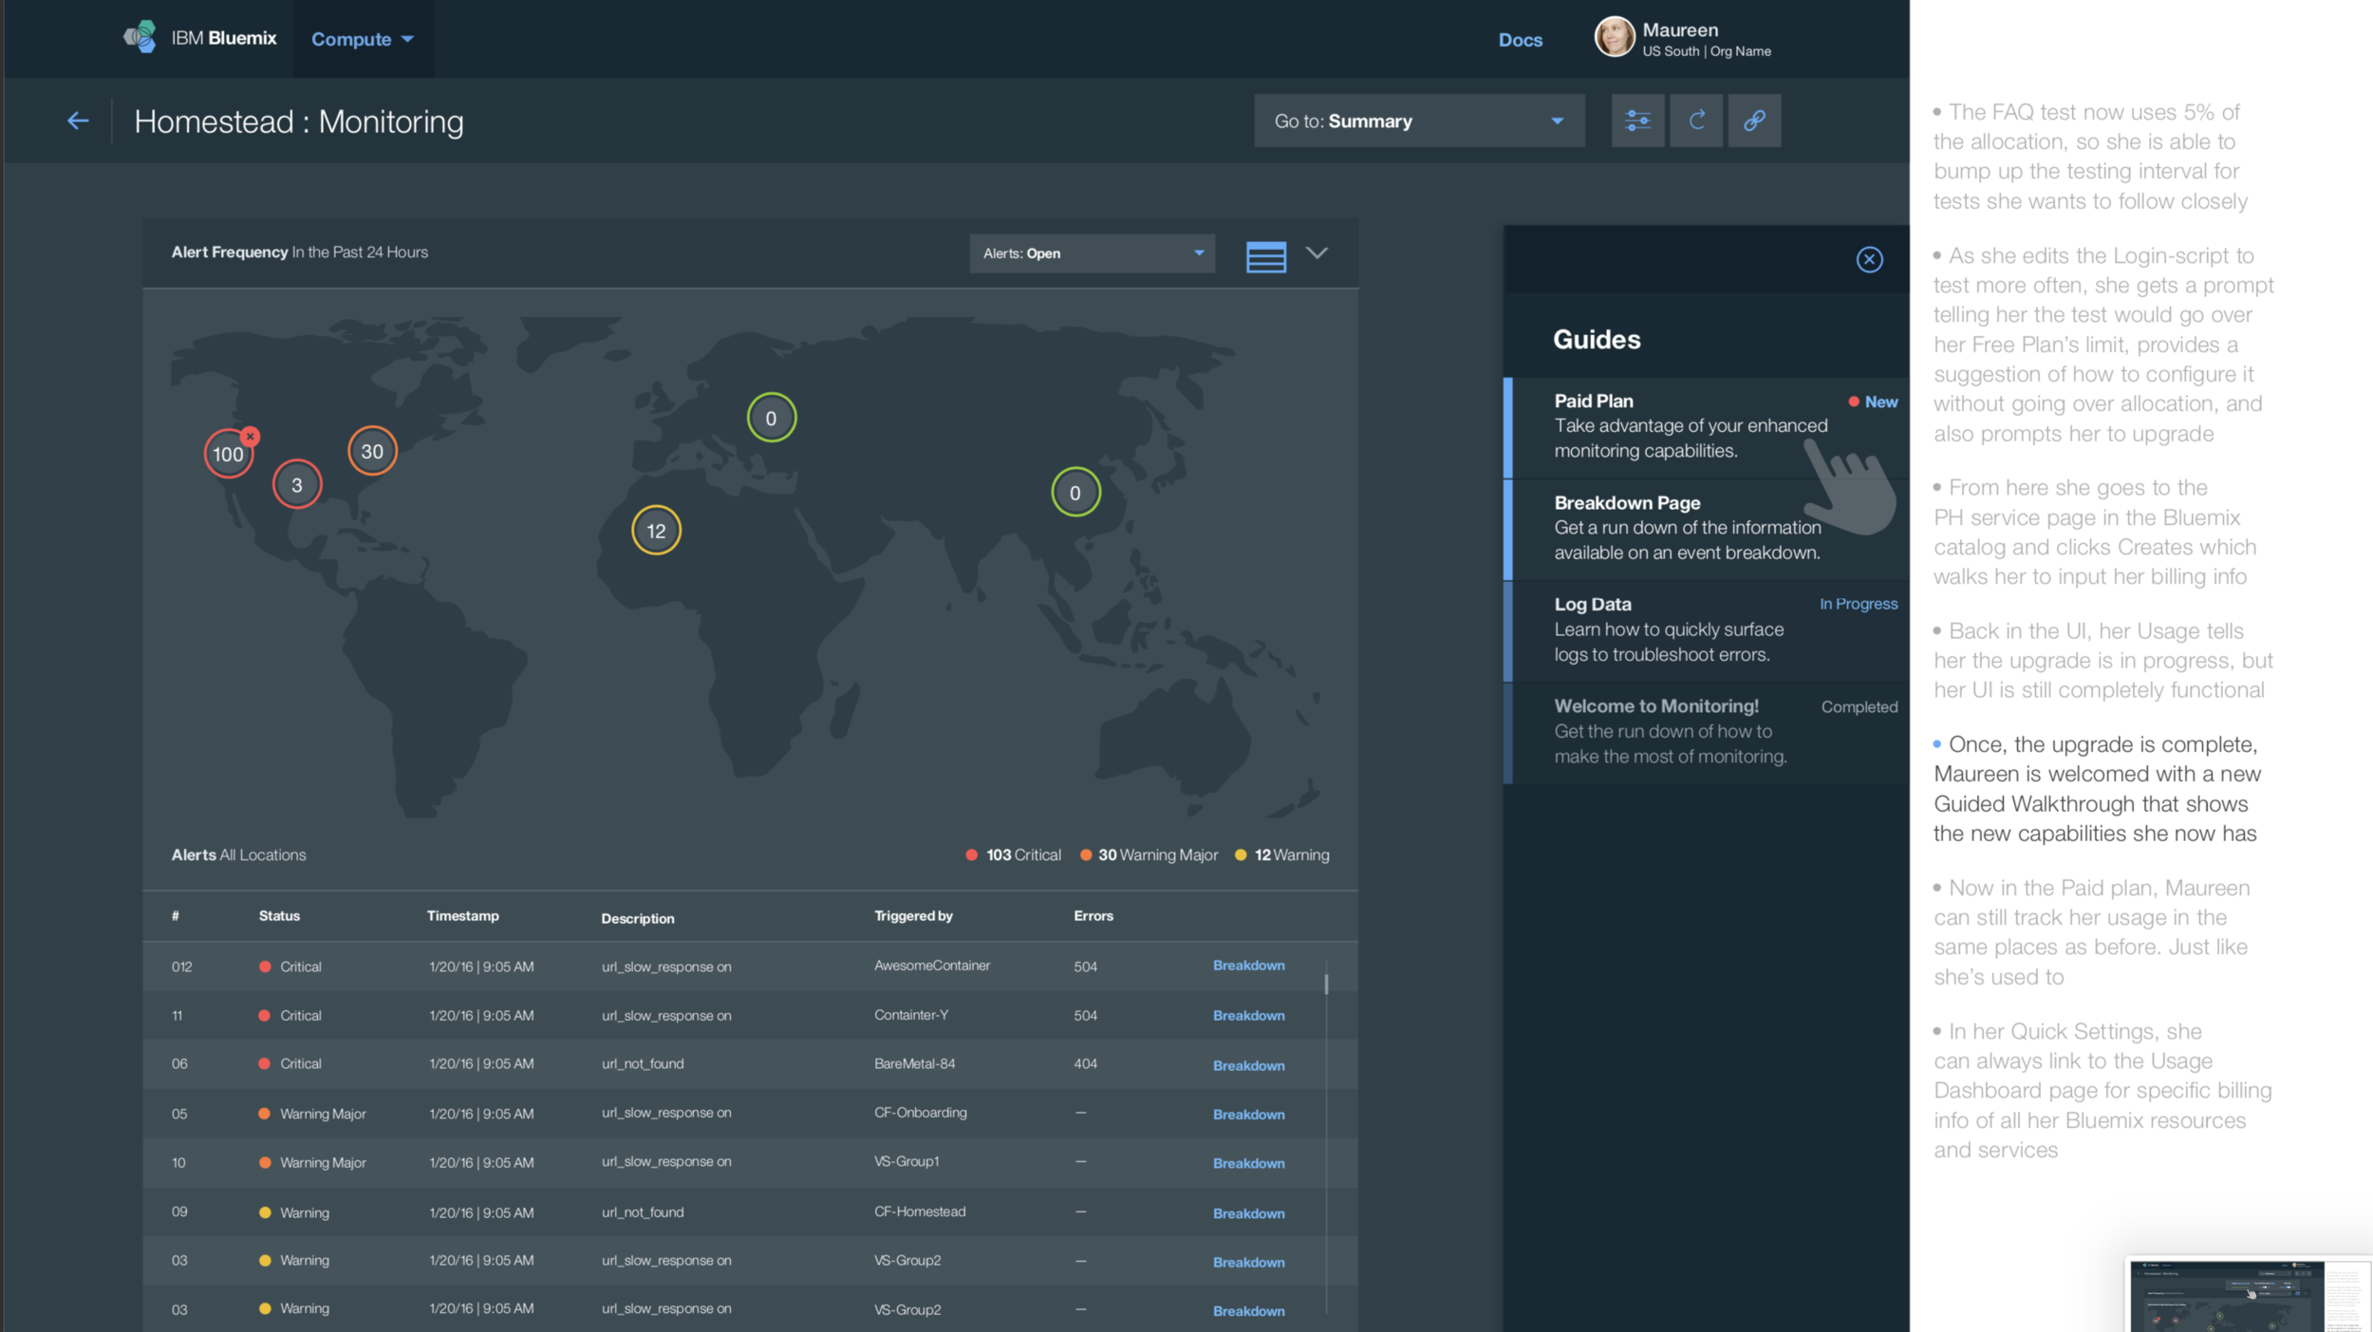Screen dimensions: 2373x1332
Task: Select the 3 alerts map marker
Action: click(297, 485)
